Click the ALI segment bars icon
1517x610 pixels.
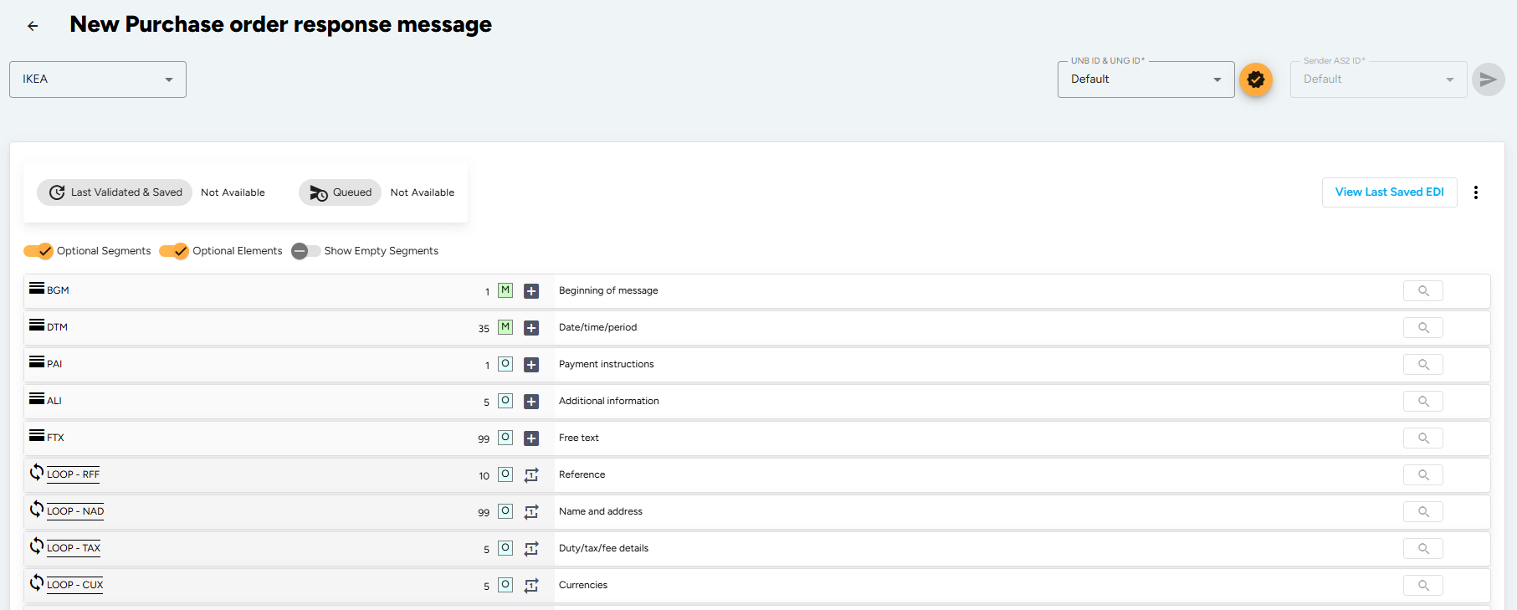37,398
